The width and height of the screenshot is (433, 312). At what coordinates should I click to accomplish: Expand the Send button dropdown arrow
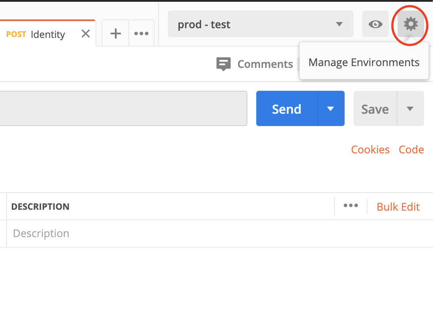(331, 108)
